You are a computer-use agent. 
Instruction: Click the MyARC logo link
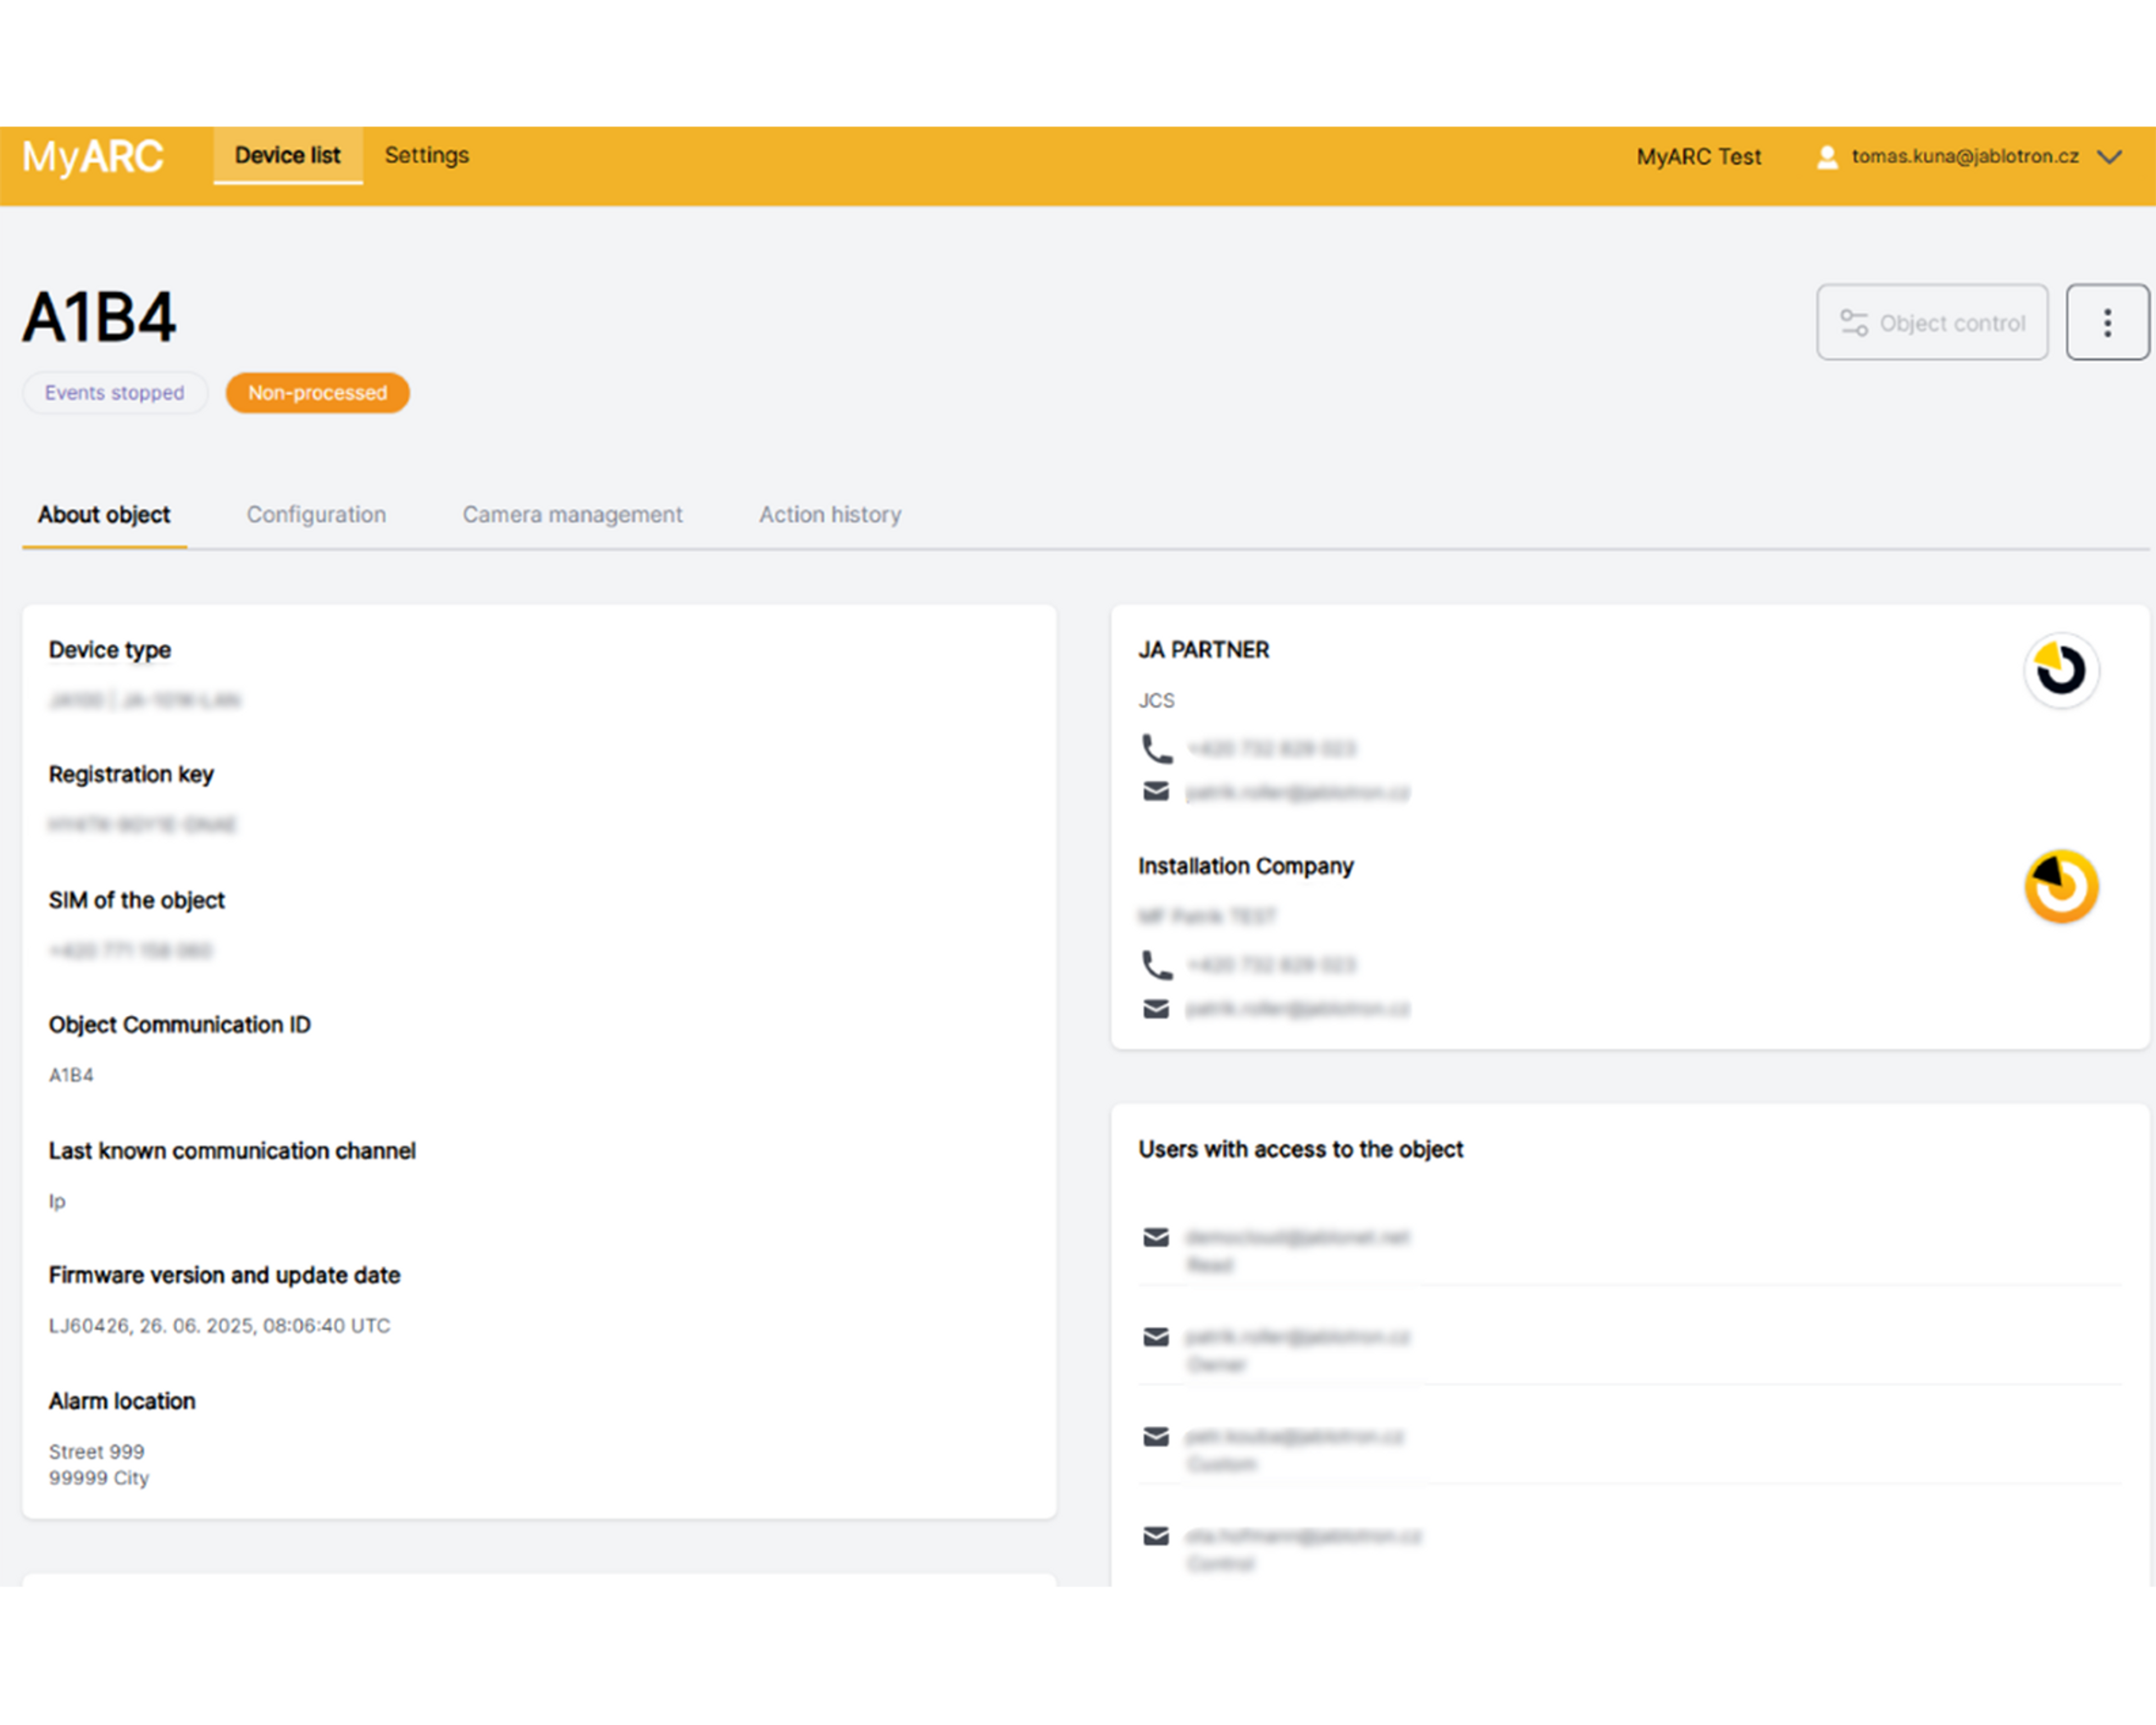[x=93, y=157]
